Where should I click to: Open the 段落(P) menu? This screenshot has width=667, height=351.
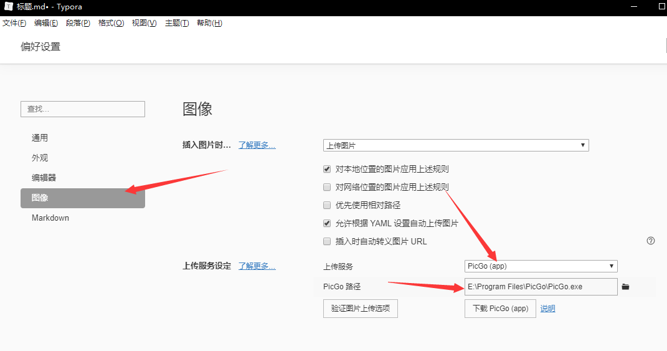coord(78,23)
